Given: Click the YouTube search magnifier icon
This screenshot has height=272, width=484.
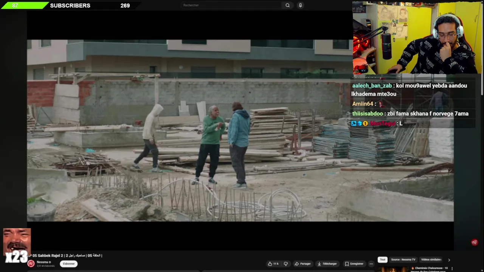Looking at the screenshot, I should pyautogui.click(x=287, y=5).
